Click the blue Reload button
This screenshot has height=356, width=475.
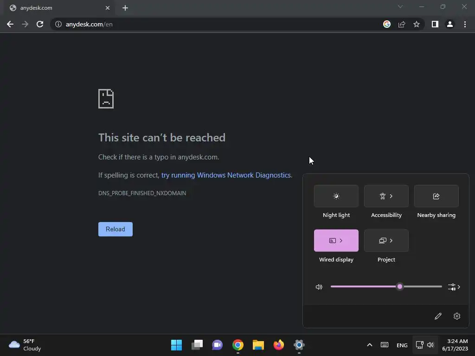pos(116,229)
